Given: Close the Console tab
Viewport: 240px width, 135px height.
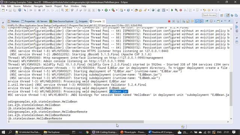Looking at the screenshot, I should point(103,21).
